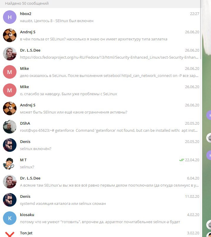Open Dr. L.S.Dee message dated 6.04.20

tap(101, 182)
